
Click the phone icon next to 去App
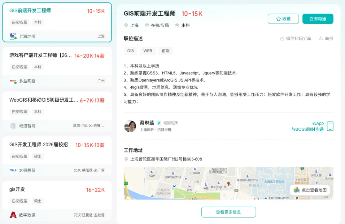(330, 127)
